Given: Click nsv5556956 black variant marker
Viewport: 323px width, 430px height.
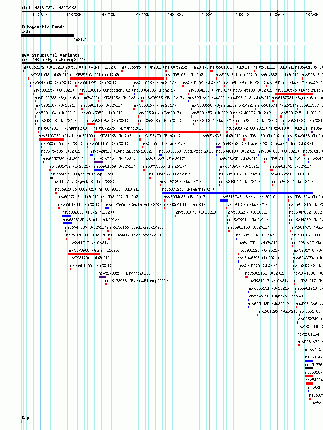Looking at the screenshot, I should [51, 178].
